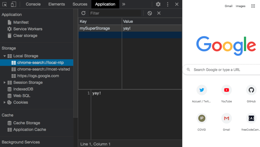Expand the Session Storage tree

pos(5,83)
